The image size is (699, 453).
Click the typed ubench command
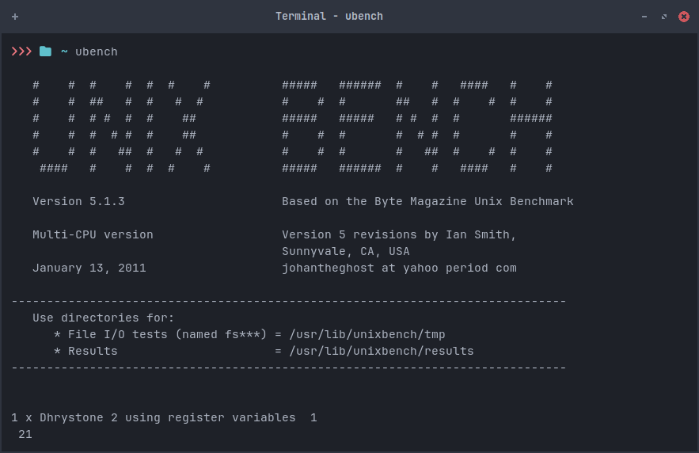(97, 51)
